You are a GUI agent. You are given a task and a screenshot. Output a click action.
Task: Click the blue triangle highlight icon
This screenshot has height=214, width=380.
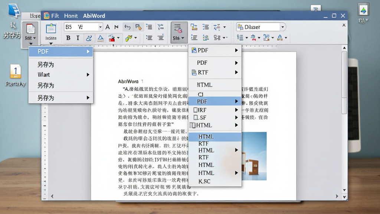click(100, 38)
